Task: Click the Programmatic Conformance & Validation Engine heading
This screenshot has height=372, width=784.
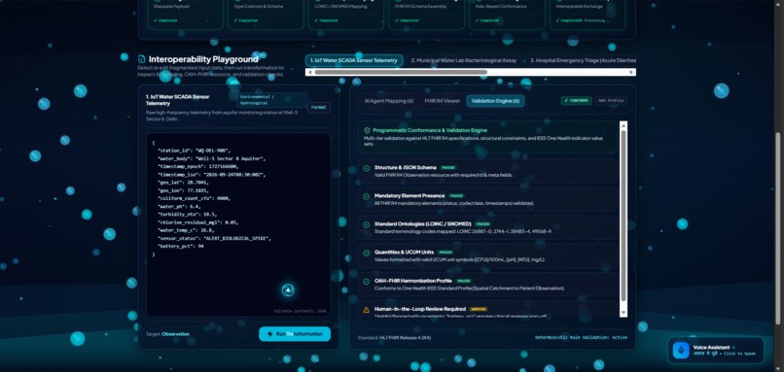Action: point(430,130)
